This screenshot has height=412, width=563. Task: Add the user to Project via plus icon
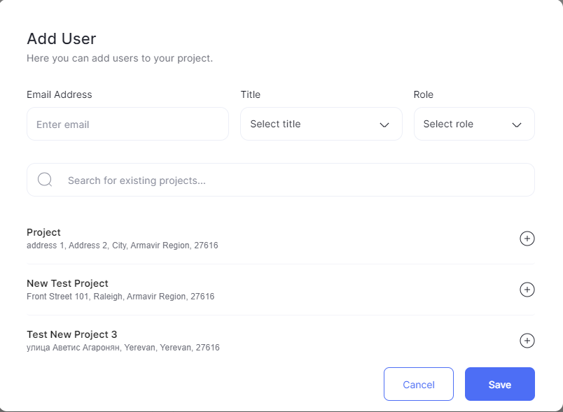(527, 239)
